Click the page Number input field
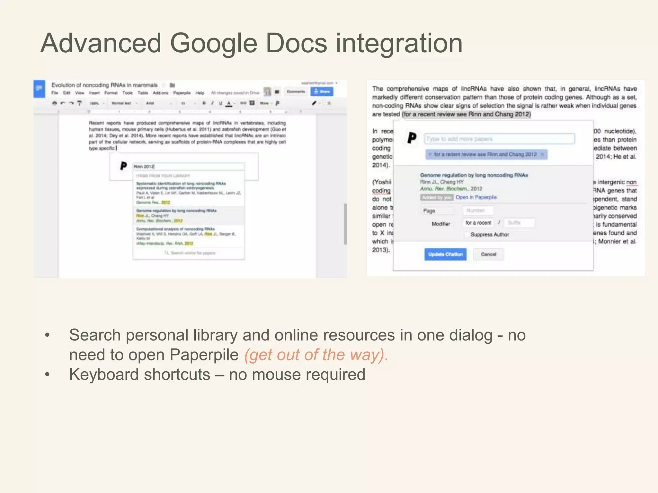 478,211
